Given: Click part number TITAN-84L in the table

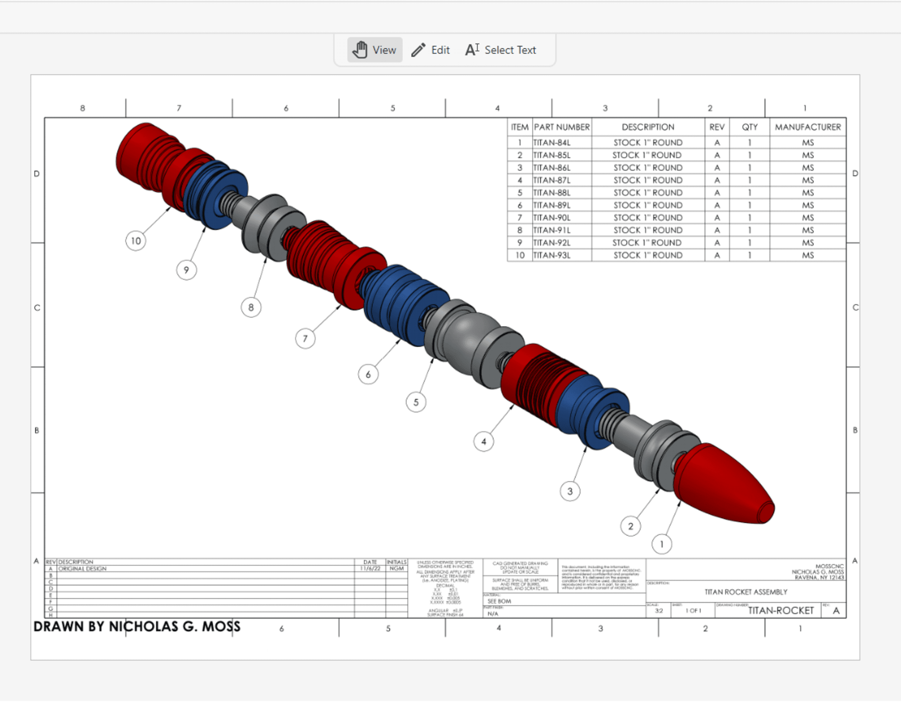Looking at the screenshot, I should coord(551,143).
